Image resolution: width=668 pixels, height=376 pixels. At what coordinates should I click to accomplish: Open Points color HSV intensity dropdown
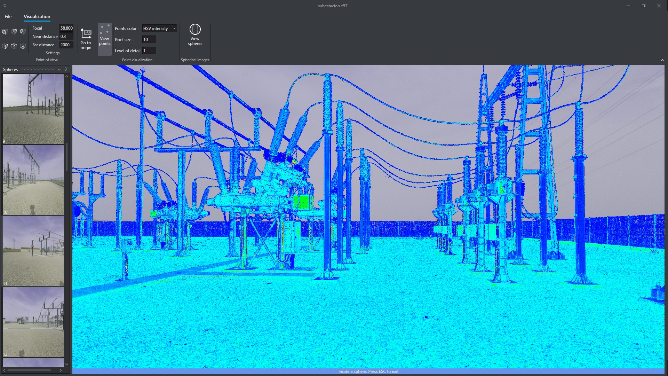(159, 29)
